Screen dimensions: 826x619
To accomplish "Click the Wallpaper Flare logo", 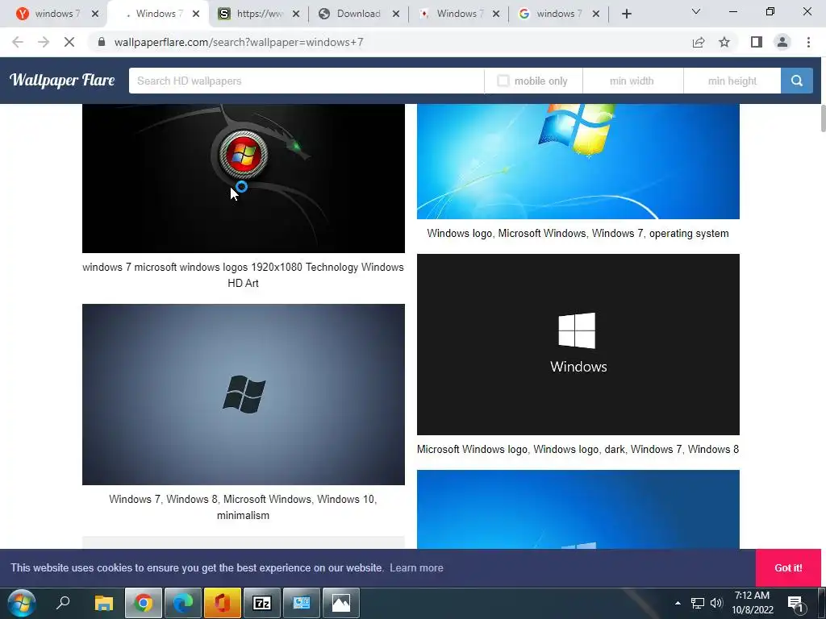I will [x=62, y=80].
